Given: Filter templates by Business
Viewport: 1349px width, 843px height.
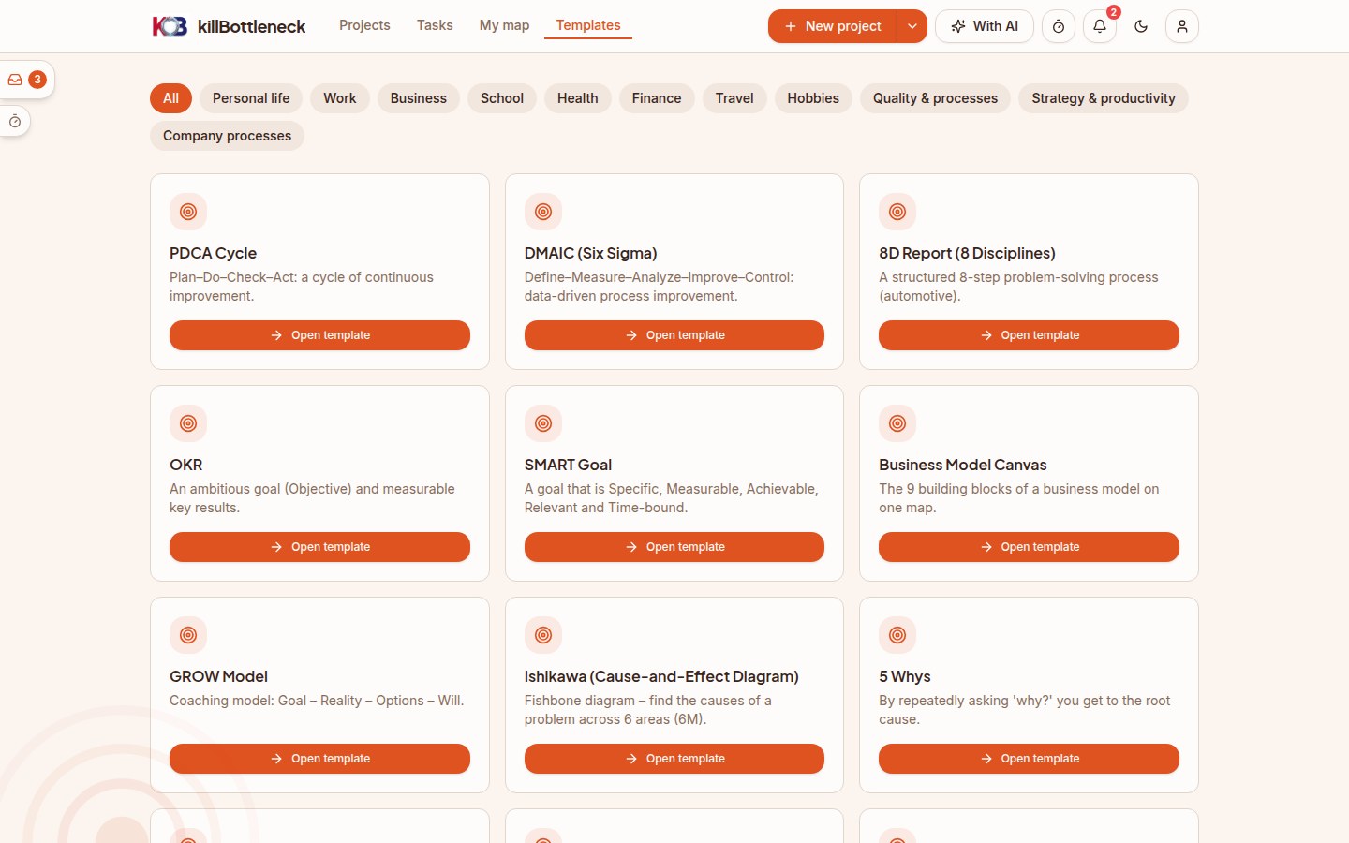Looking at the screenshot, I should pos(419,98).
